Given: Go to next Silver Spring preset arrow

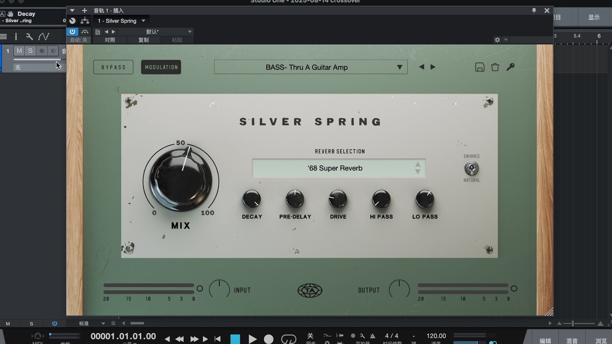Looking at the screenshot, I should (x=433, y=67).
